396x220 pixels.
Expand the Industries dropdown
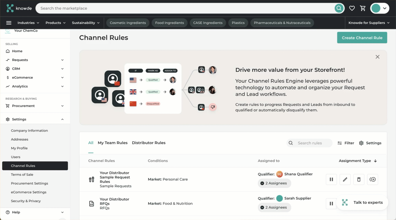pyautogui.click(x=28, y=23)
